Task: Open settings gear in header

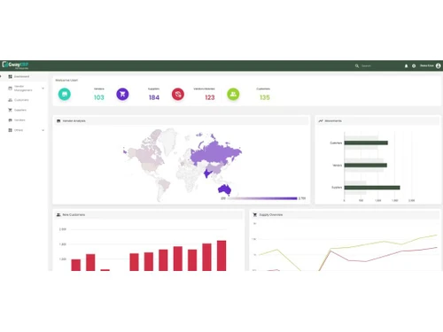Action: [x=414, y=66]
